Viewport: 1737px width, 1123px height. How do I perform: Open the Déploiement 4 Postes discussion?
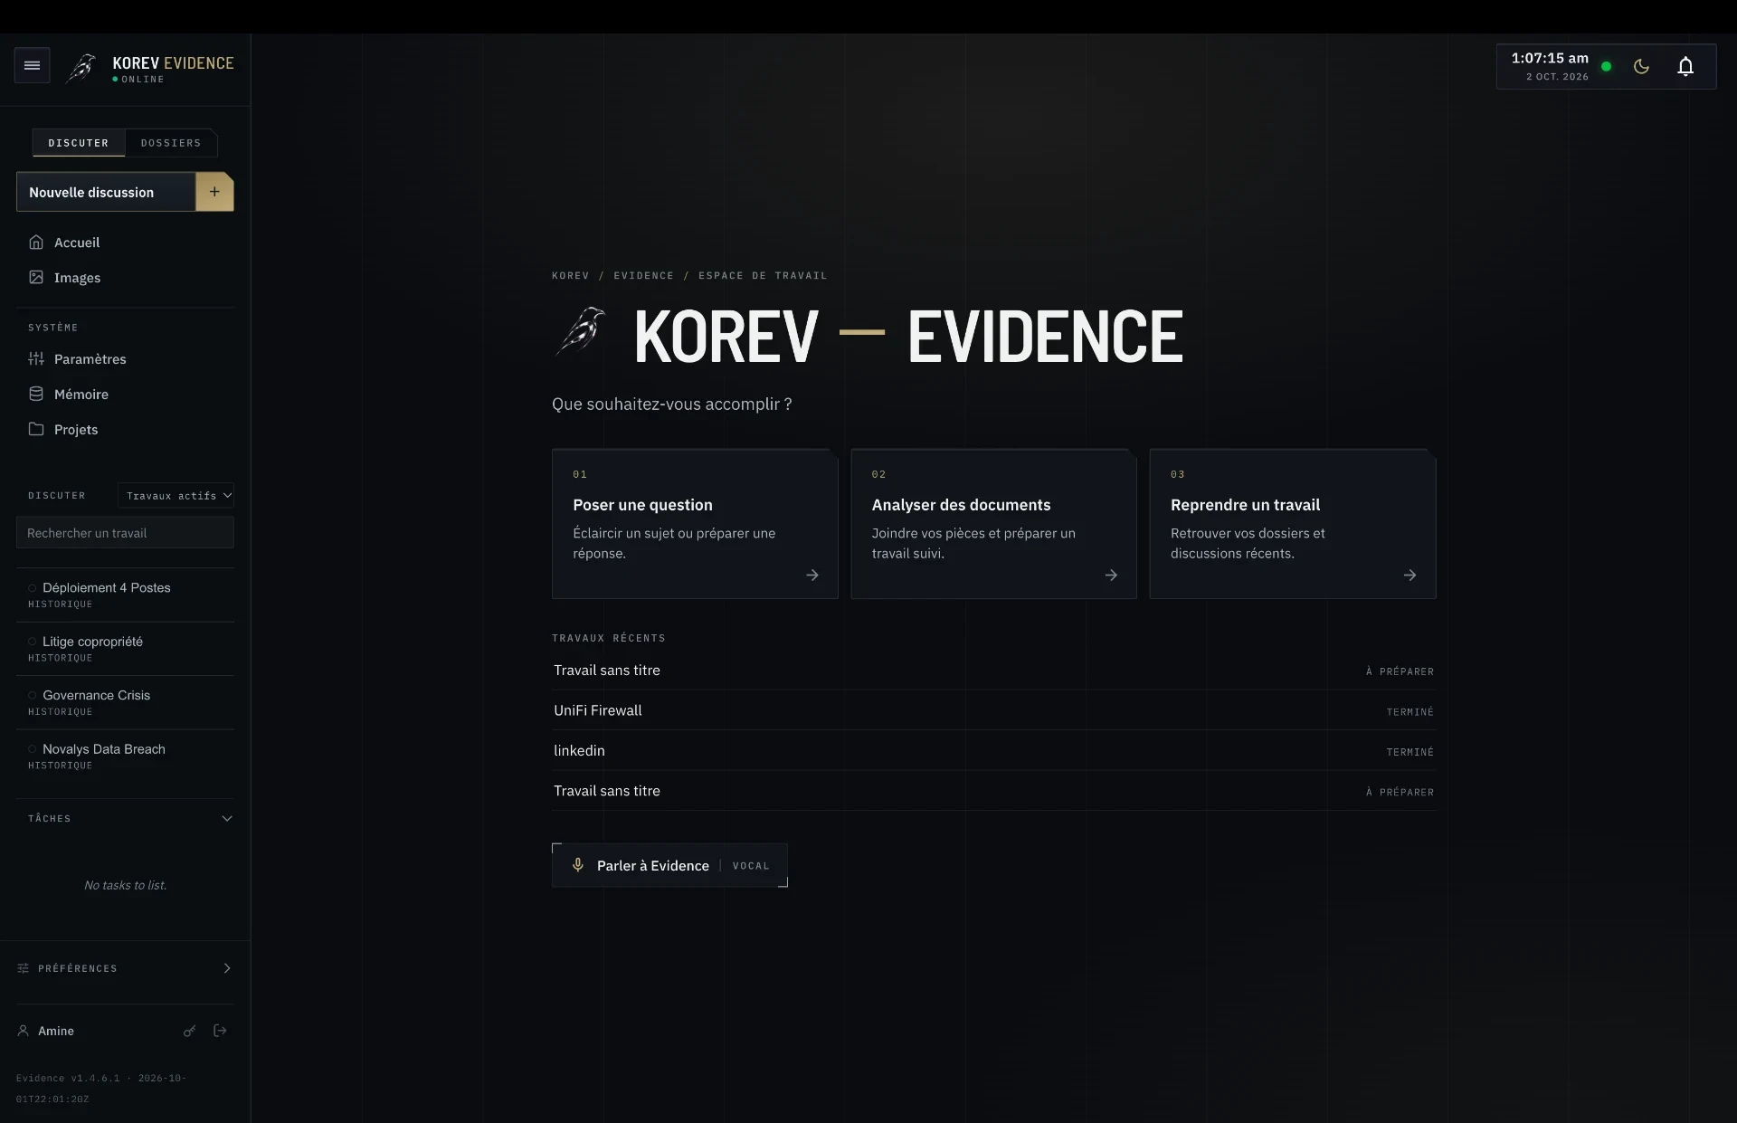[x=125, y=595]
